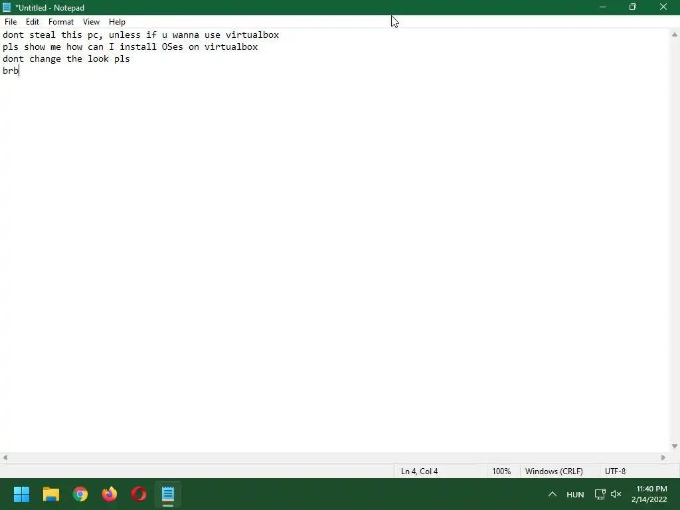Click the Notepad icon in title bar
The image size is (680, 510).
(x=7, y=7)
